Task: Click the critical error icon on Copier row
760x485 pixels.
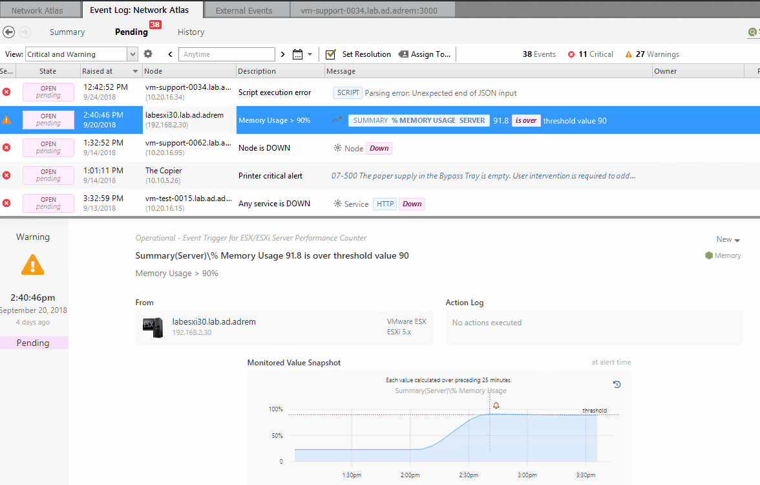Action: (x=6, y=175)
